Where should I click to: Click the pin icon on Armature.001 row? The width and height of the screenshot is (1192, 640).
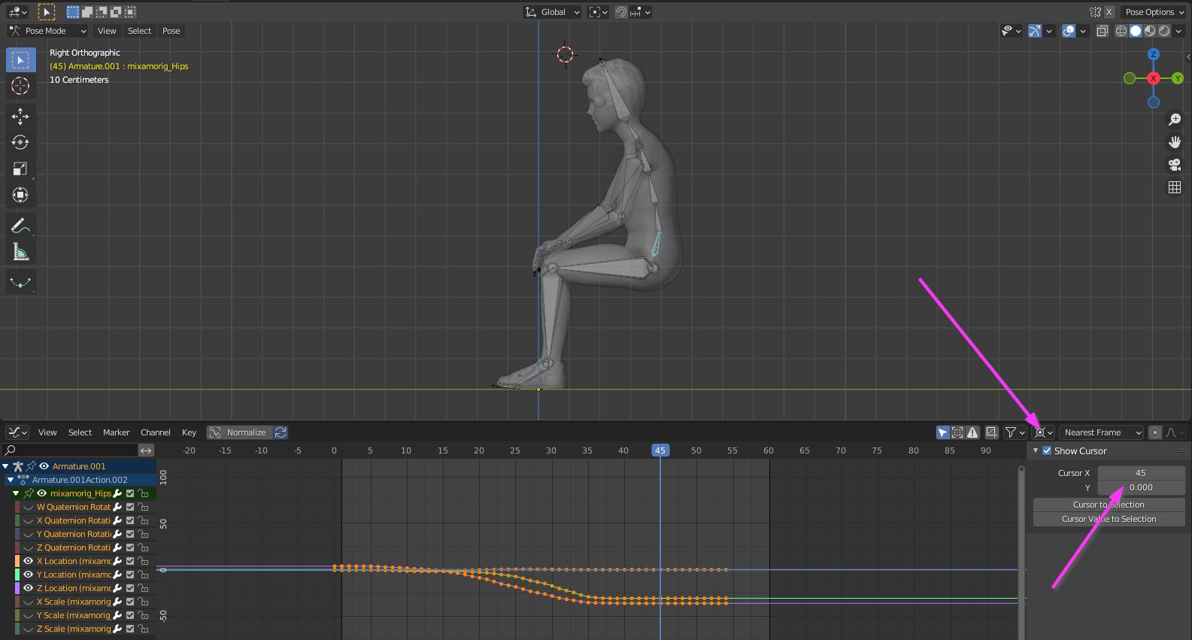point(31,466)
